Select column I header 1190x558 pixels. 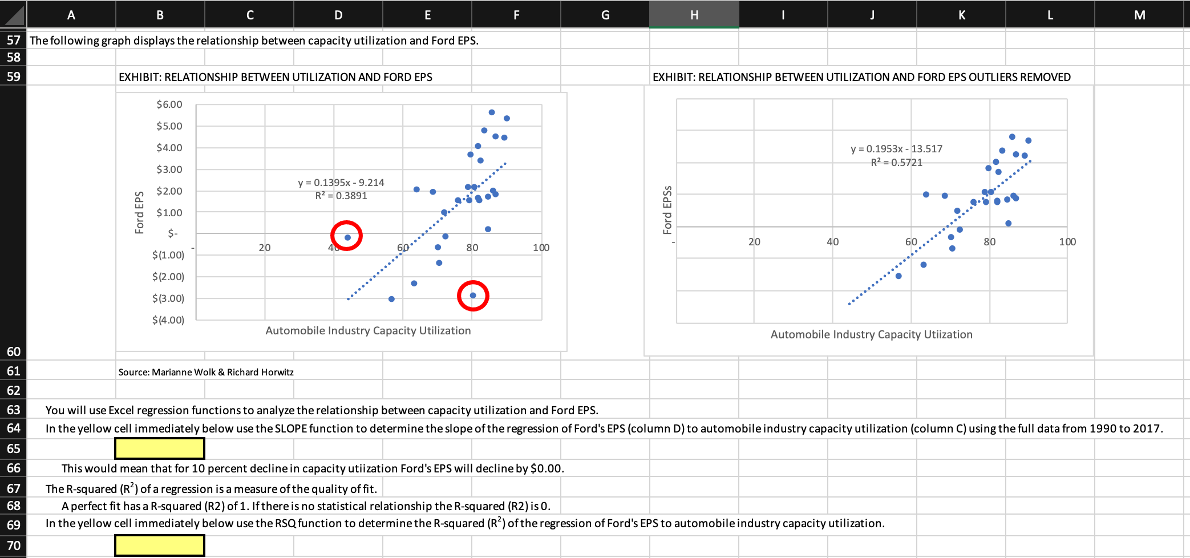pos(783,15)
